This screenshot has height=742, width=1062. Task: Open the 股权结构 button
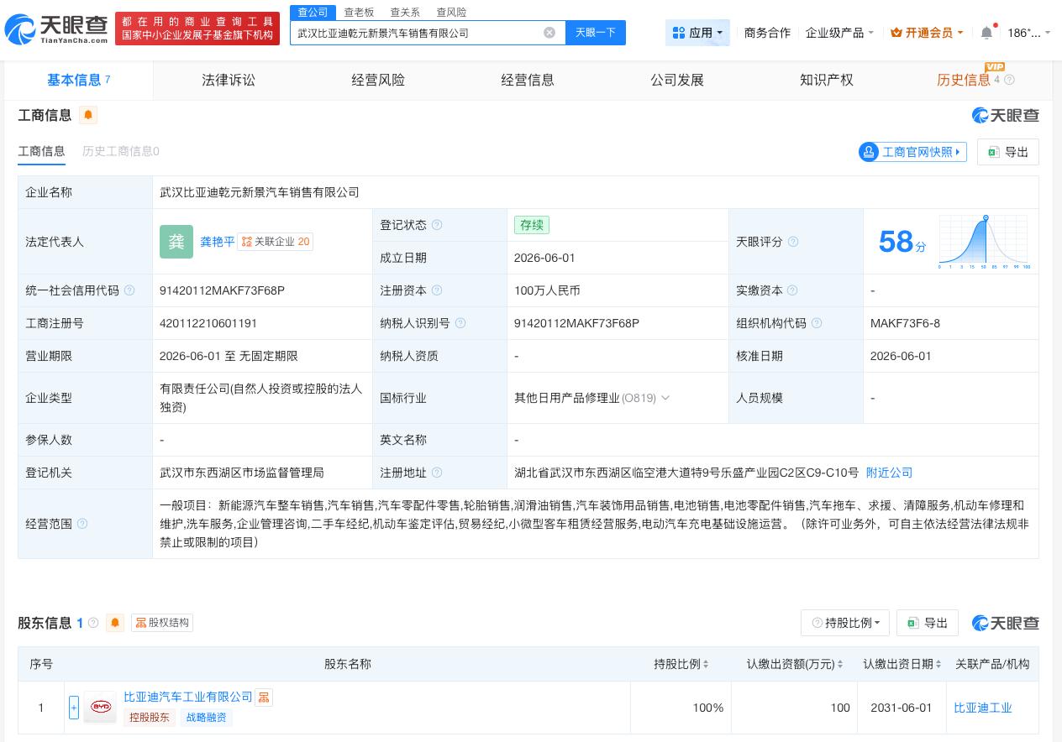(162, 623)
